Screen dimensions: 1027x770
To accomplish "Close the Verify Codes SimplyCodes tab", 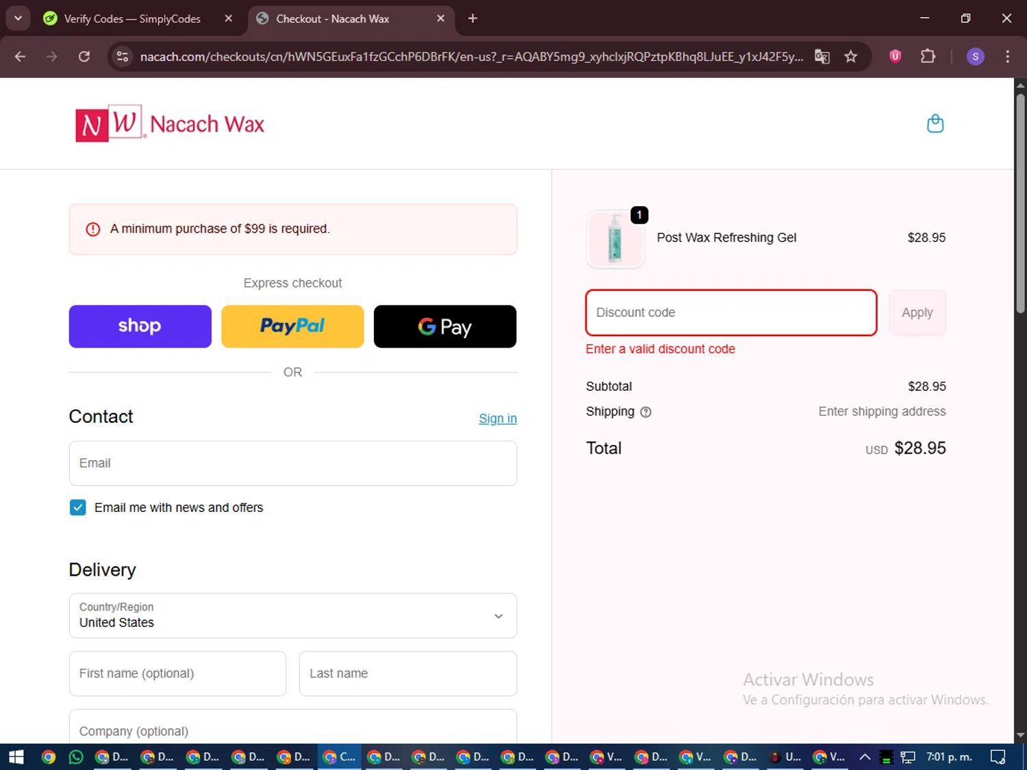I will 229,18.
